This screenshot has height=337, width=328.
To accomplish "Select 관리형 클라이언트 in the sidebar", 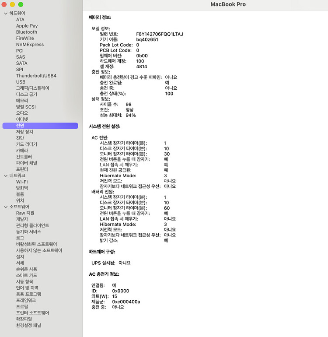I will pyautogui.click(x=32, y=225).
